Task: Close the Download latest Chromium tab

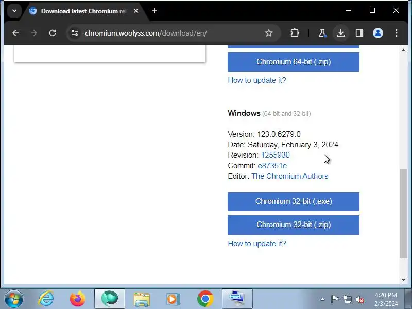Action: tap(136, 11)
